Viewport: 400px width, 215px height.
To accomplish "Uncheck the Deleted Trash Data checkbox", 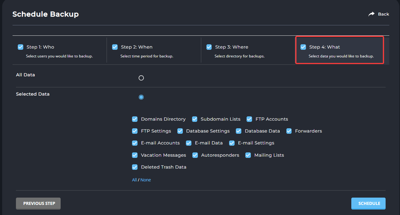I will (135, 167).
